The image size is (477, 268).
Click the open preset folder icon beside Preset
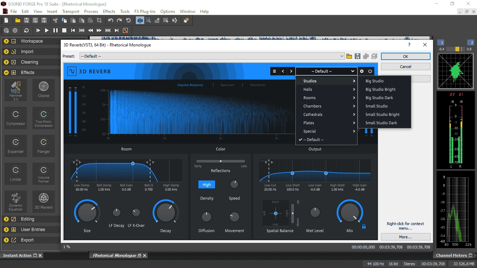(x=349, y=56)
